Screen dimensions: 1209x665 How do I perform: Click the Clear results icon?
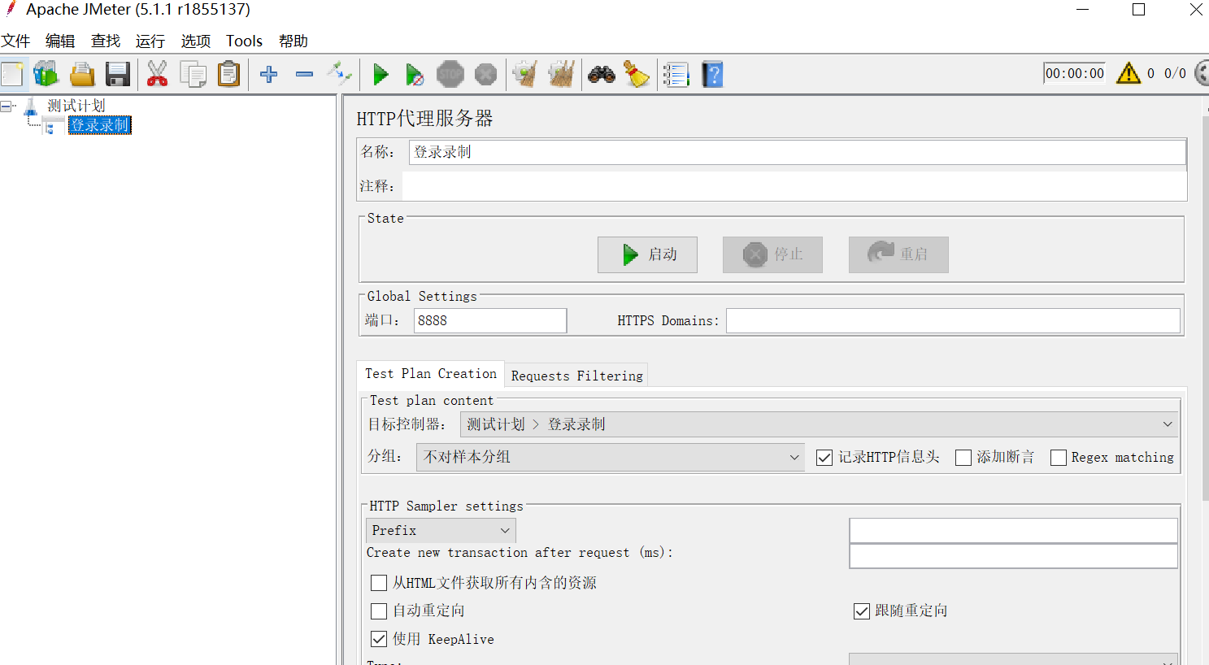525,74
